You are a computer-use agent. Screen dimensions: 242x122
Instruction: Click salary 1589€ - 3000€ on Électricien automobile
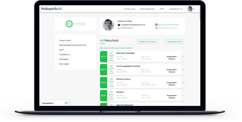coord(146,59)
